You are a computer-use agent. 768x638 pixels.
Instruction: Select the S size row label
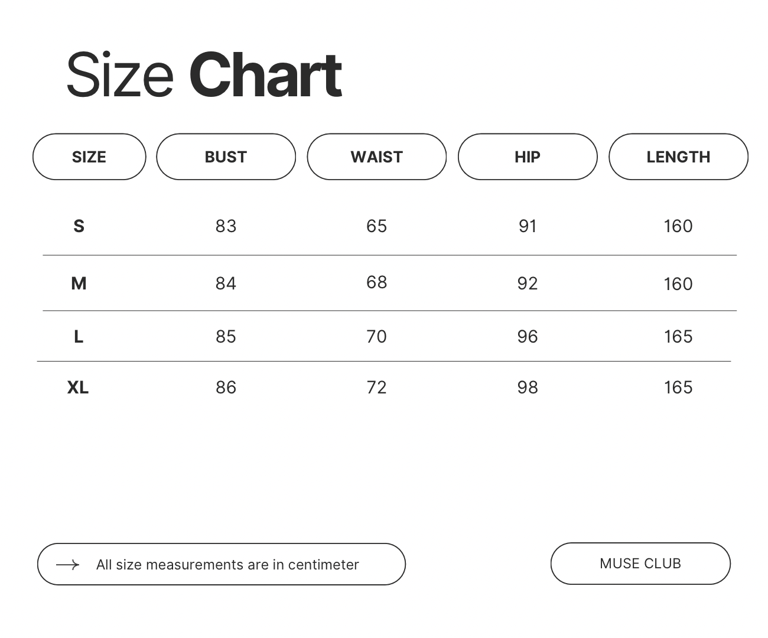pyautogui.click(x=79, y=226)
